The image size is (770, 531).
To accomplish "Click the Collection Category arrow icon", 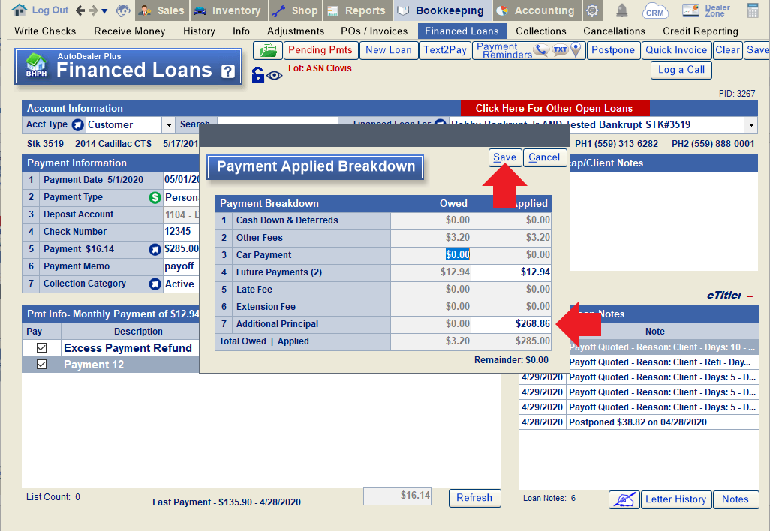I will [155, 283].
